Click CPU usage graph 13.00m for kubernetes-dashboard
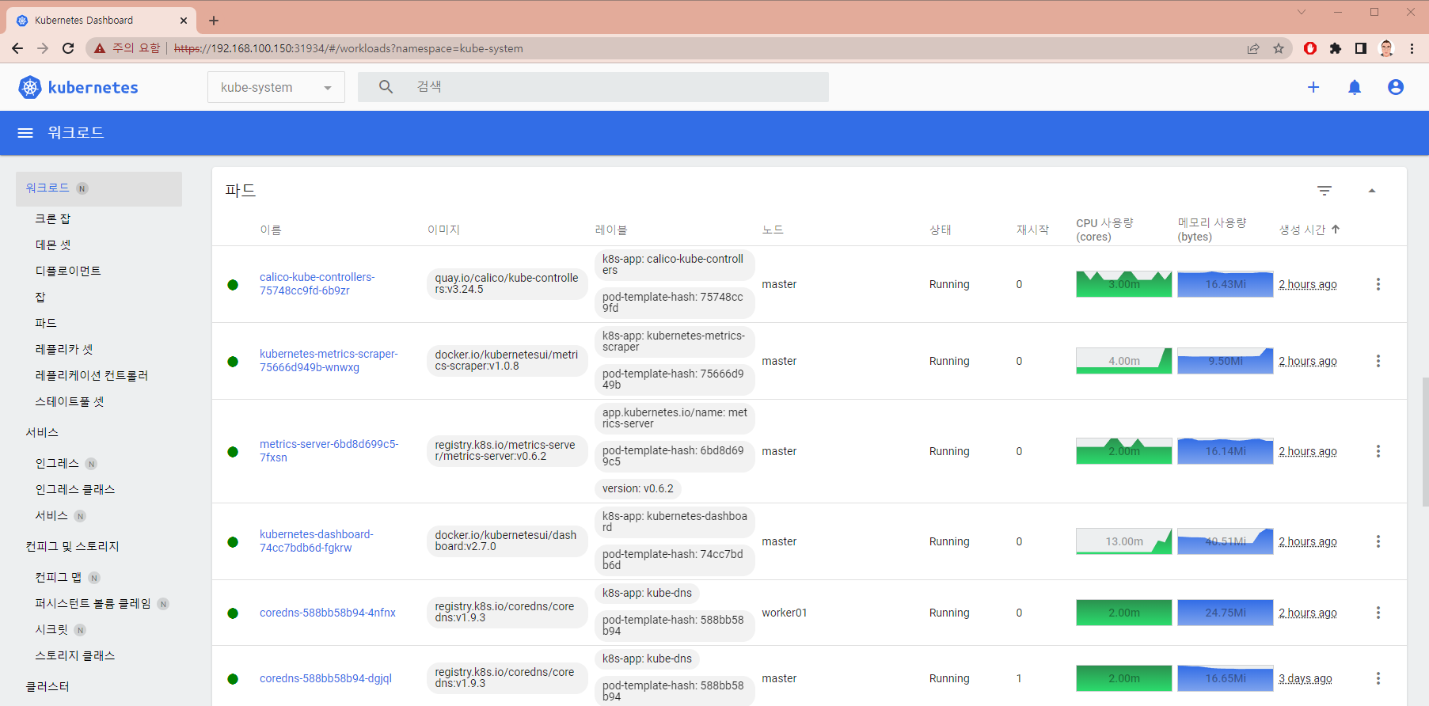Screen dimensions: 1429x706 point(1123,541)
